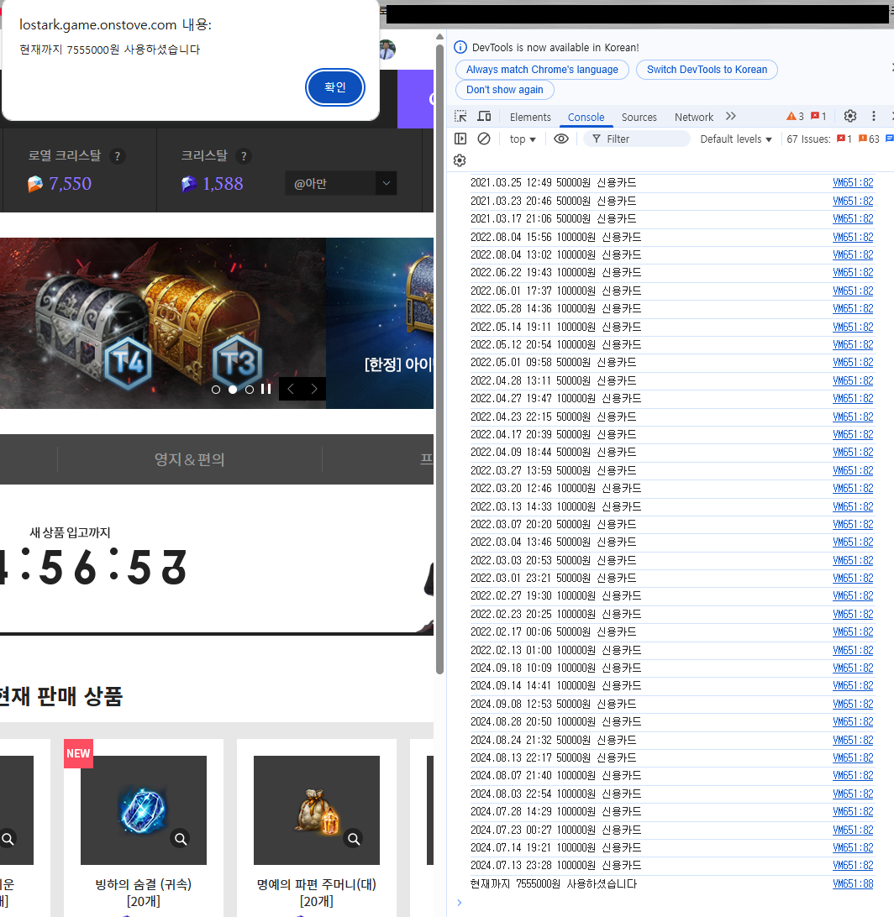Screen dimensions: 894x917
Task: Open the T4 and T3 chest banner image
Action: pos(163,322)
